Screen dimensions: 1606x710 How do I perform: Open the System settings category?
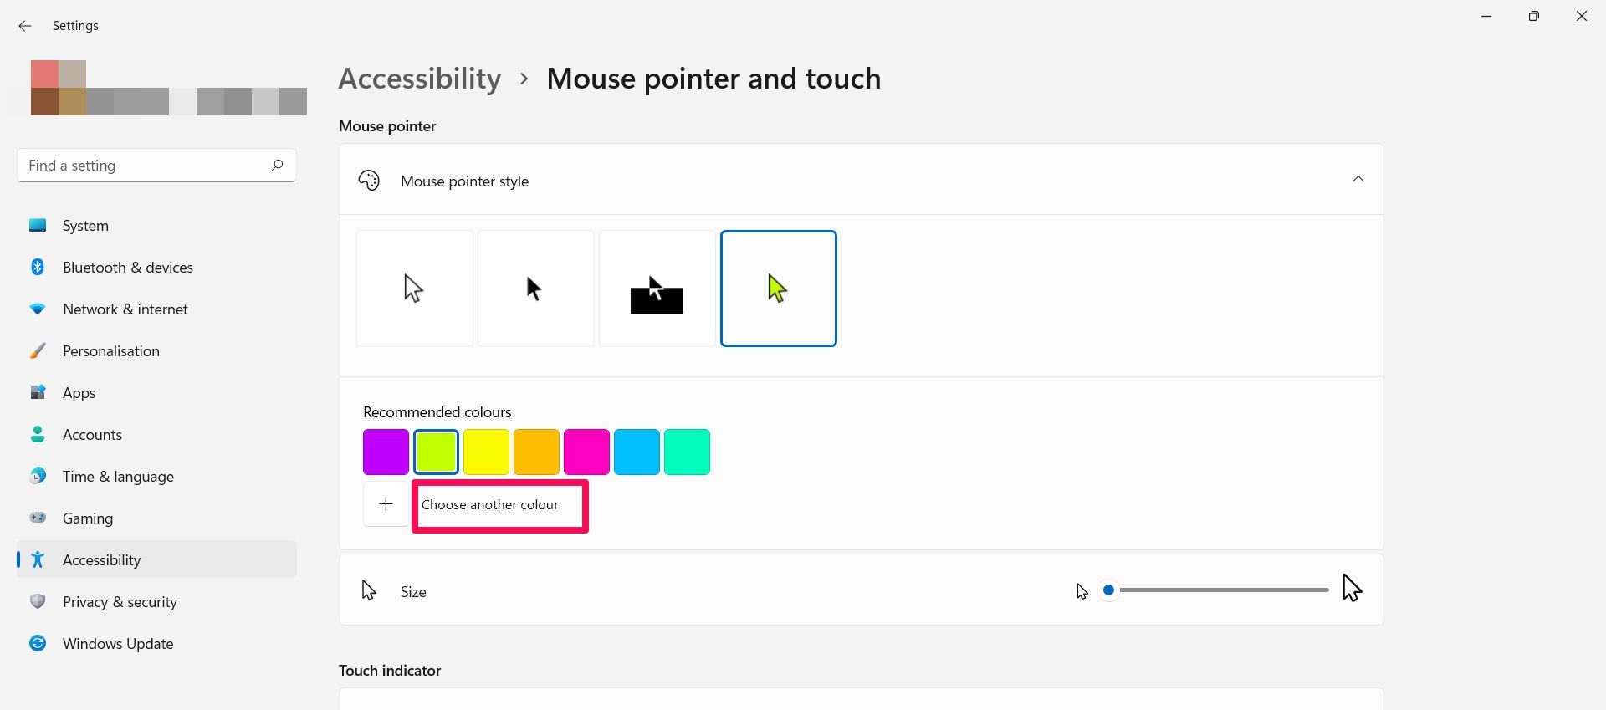point(85,225)
